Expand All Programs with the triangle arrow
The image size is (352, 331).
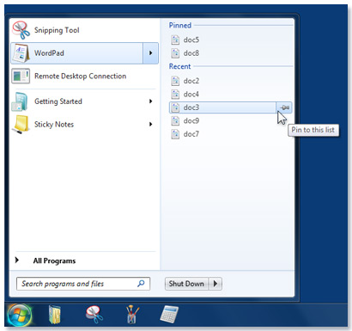pos(17,261)
